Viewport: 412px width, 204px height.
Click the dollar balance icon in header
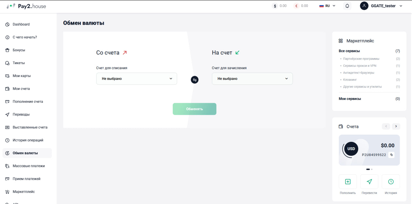coord(275,6)
